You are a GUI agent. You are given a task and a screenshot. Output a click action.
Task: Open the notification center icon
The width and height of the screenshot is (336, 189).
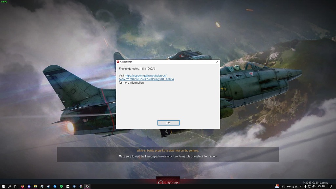[330, 186]
